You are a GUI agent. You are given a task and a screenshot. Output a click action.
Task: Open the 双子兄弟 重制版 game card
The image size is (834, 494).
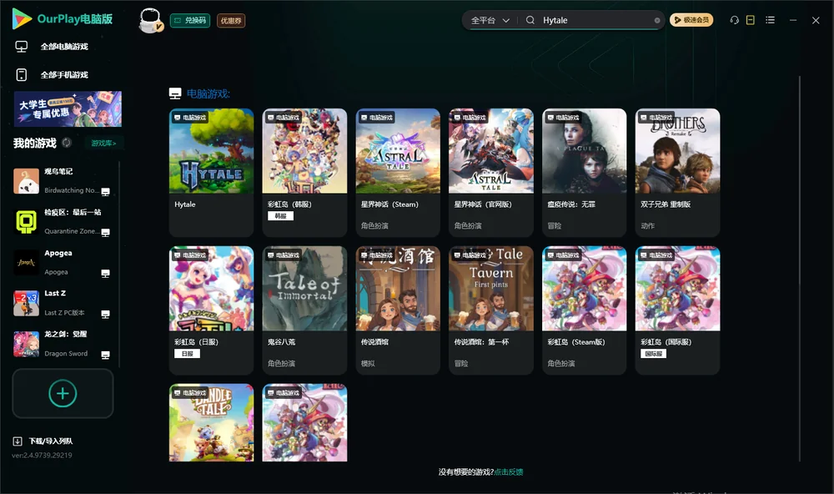point(677,173)
